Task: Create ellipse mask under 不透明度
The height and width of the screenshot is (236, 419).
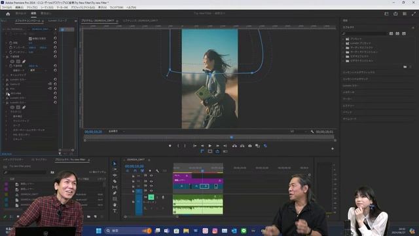Action: coord(12,61)
